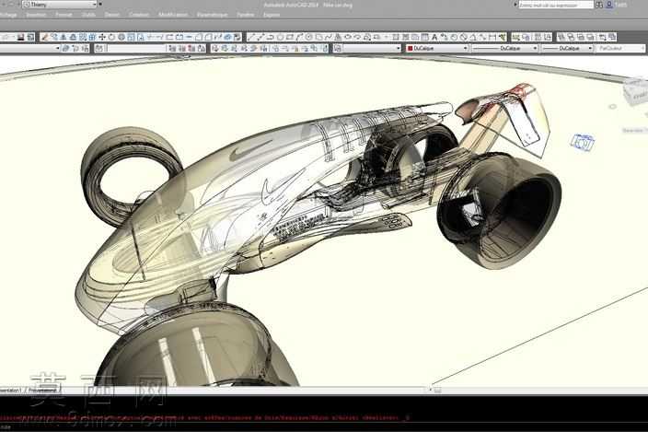Select the Arc draw tool
The image size is (648, 432).
pos(299,37)
